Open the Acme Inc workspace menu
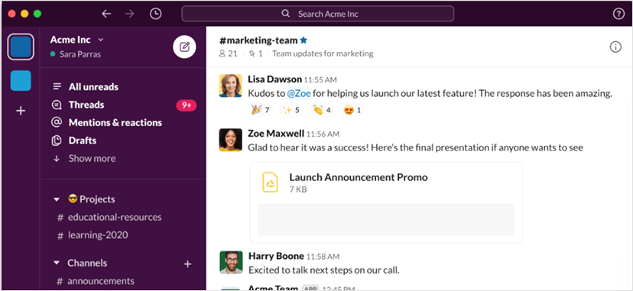This screenshot has height=291, width=633. (x=77, y=40)
